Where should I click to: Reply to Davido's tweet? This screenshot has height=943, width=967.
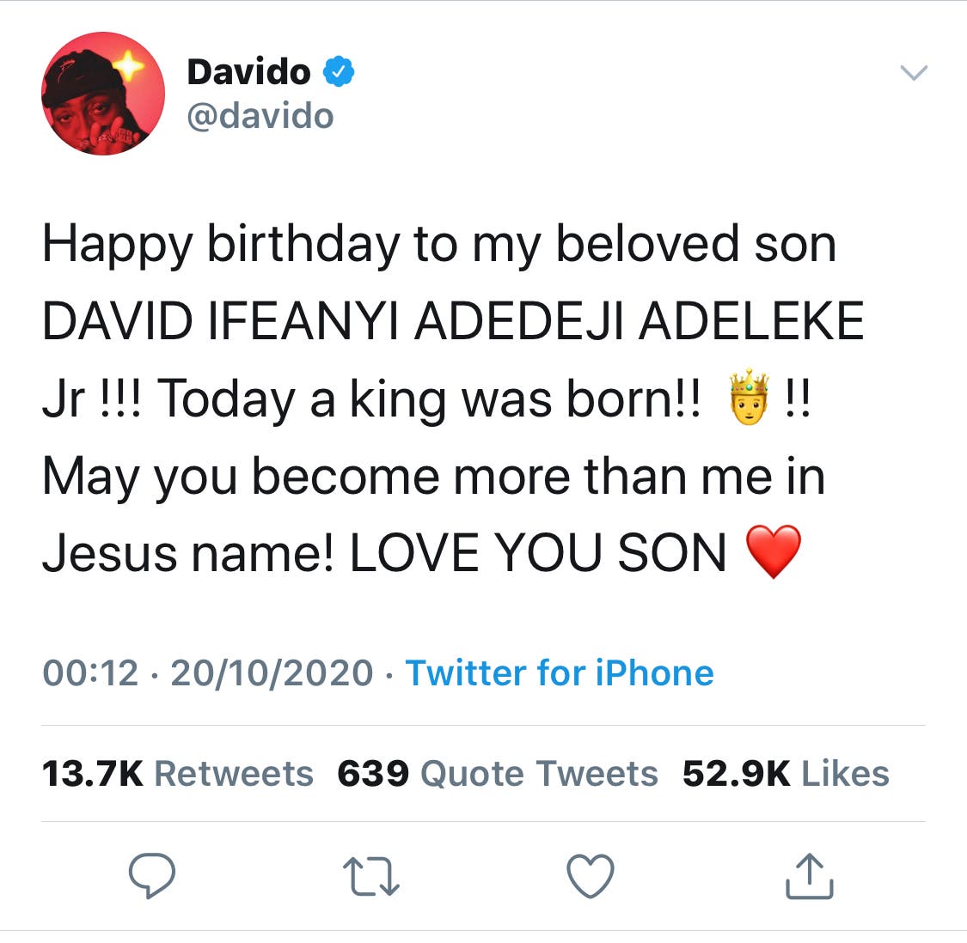click(152, 875)
